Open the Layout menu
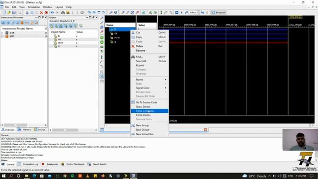 click(59, 7)
